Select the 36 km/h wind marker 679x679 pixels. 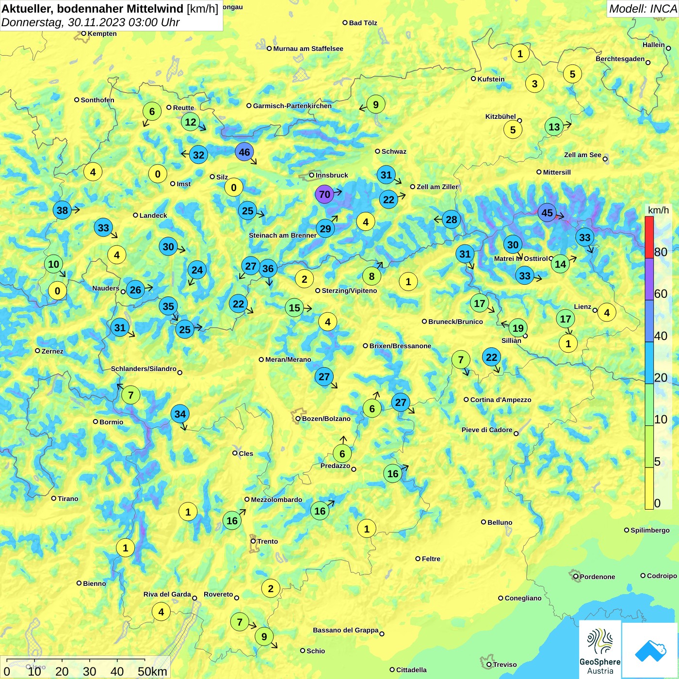[268, 269]
